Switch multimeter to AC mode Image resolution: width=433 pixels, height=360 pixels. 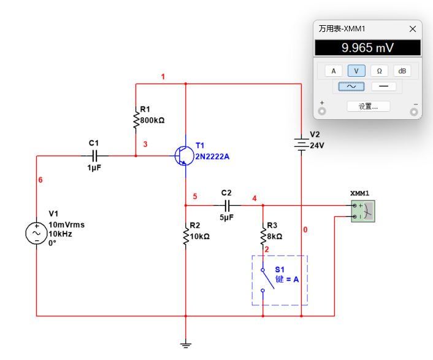(x=351, y=87)
